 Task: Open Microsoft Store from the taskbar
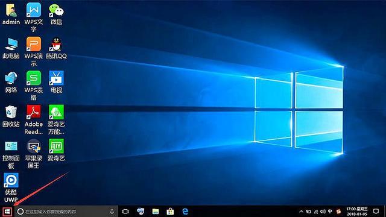click(170, 212)
